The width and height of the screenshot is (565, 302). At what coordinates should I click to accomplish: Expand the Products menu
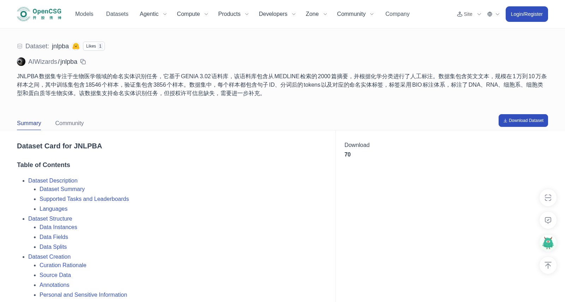tap(233, 14)
